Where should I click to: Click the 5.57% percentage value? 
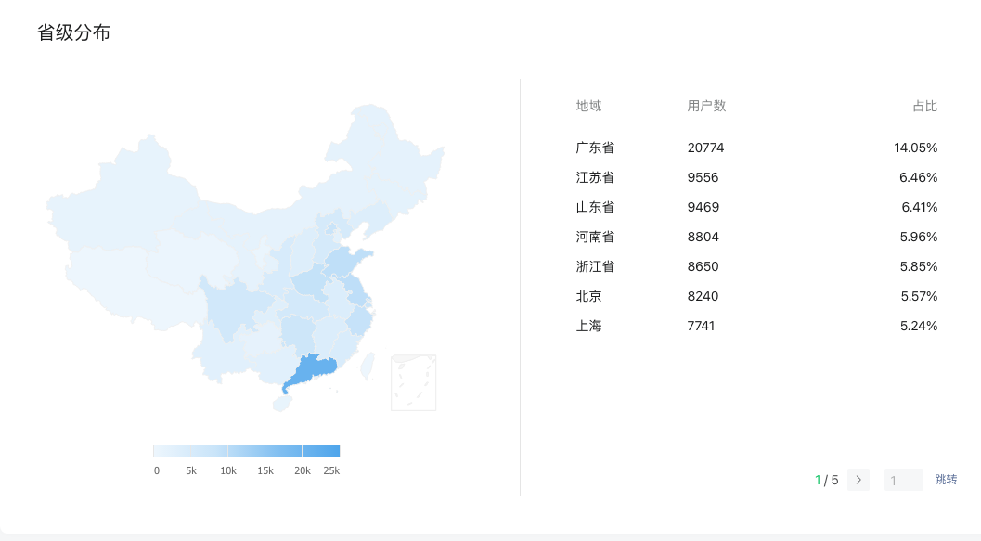click(919, 296)
